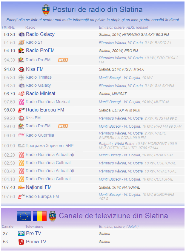Open the Pro TV channel link

coord(33,233)
